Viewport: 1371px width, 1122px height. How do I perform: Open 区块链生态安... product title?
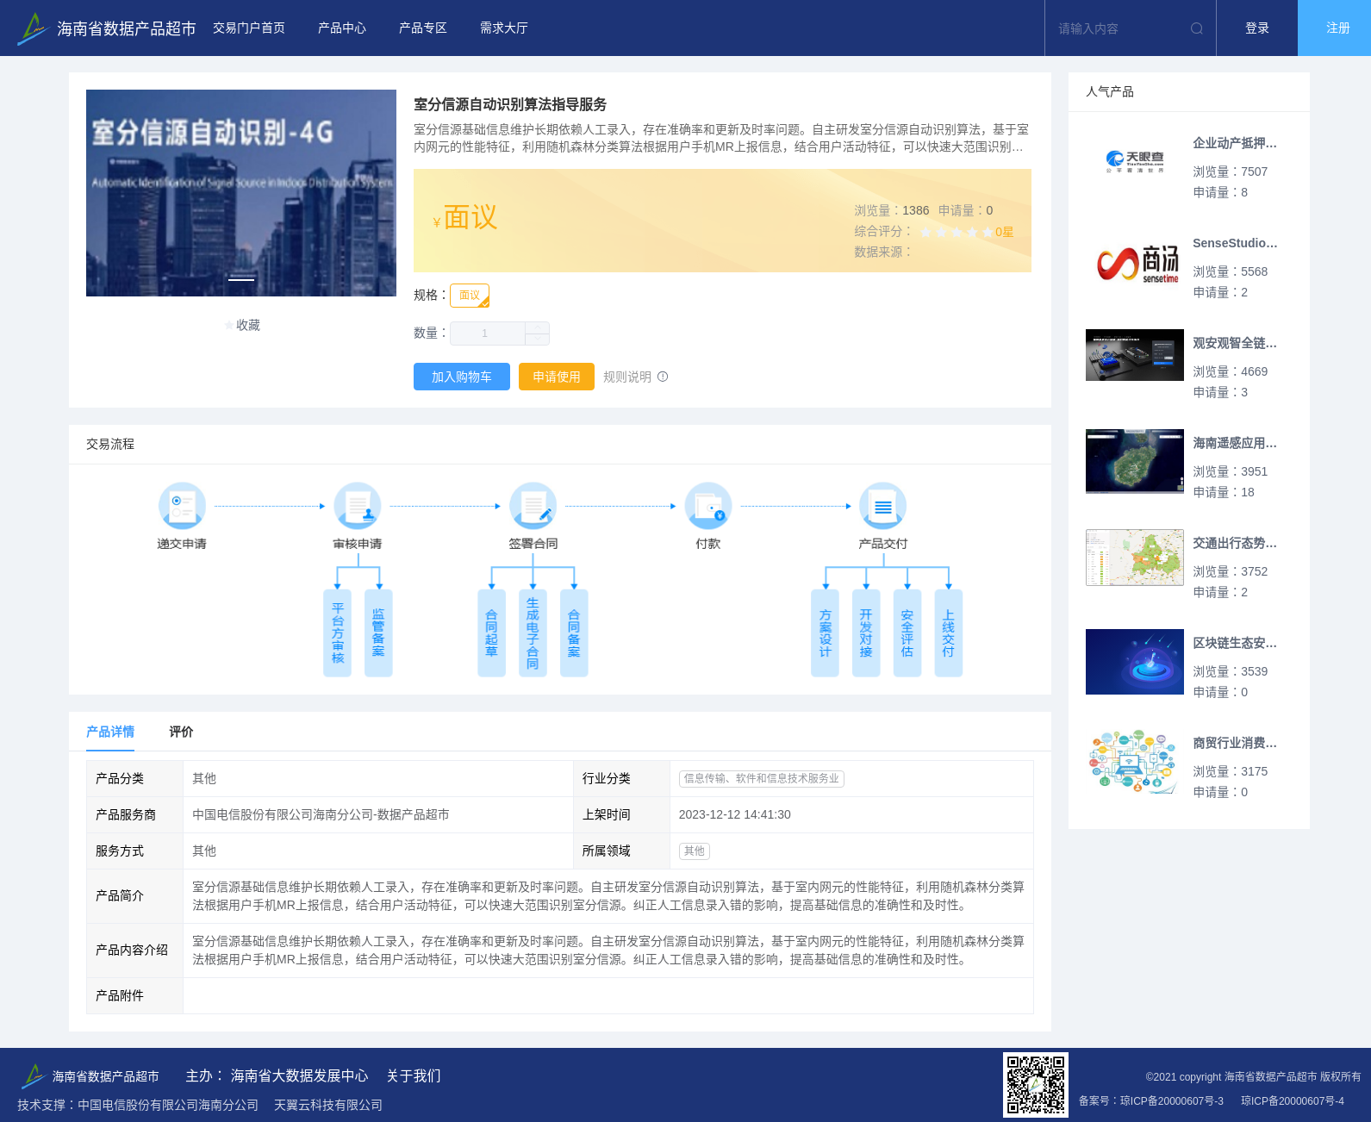(x=1235, y=643)
